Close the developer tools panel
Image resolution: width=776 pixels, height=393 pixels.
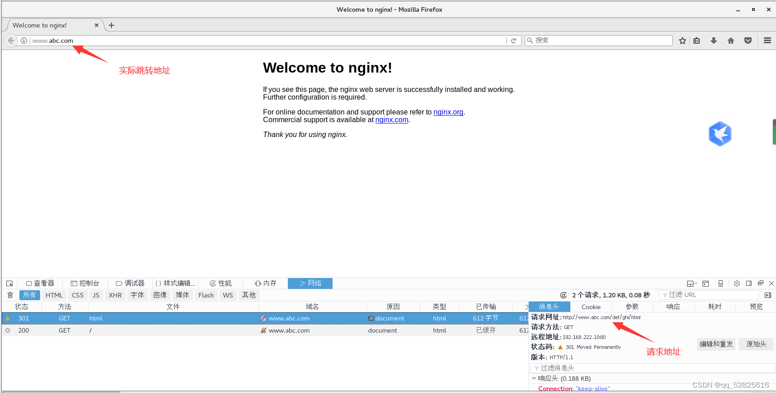point(771,283)
